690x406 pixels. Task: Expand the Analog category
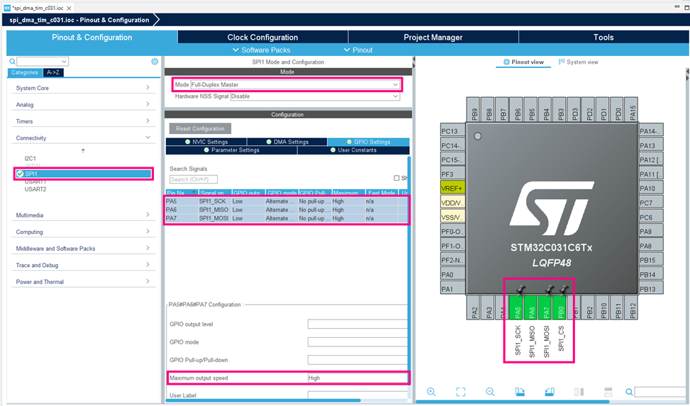coord(83,105)
